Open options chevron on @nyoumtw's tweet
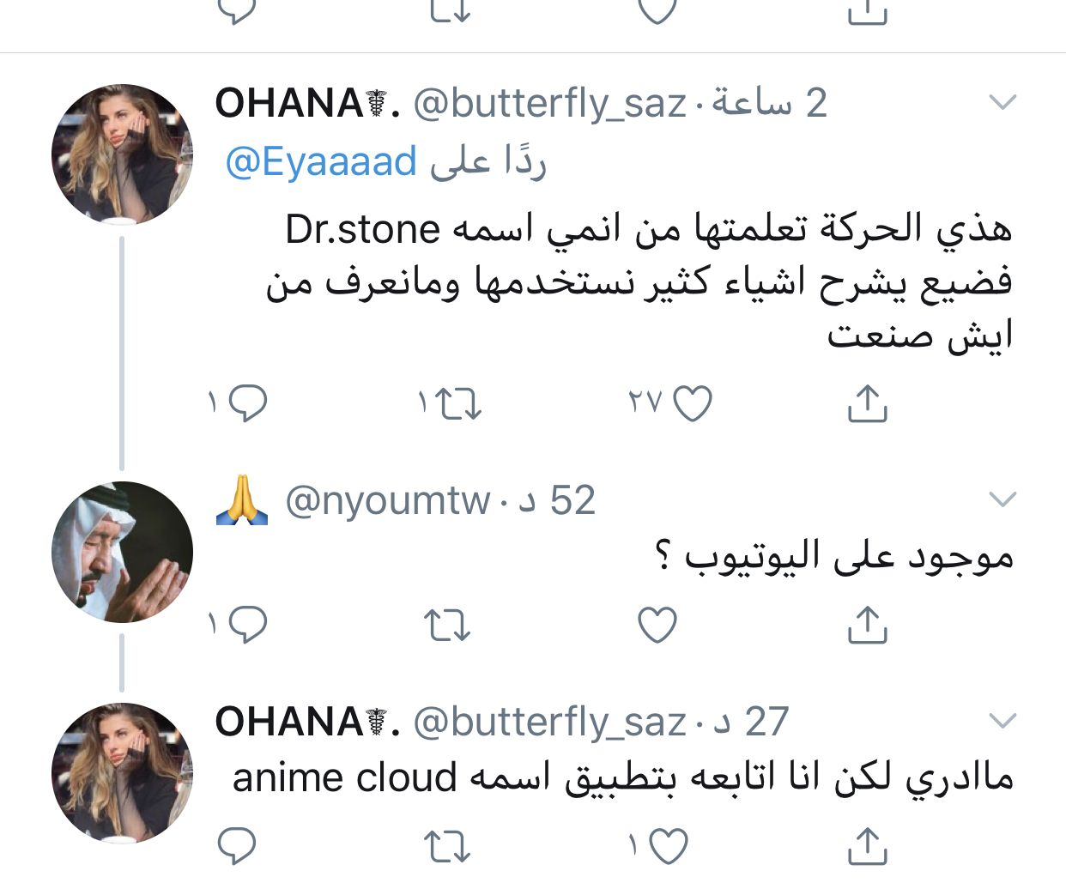 point(1002,499)
